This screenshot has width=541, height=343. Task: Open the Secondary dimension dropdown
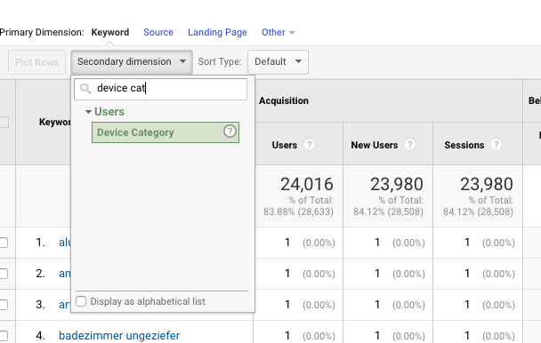coord(132,61)
